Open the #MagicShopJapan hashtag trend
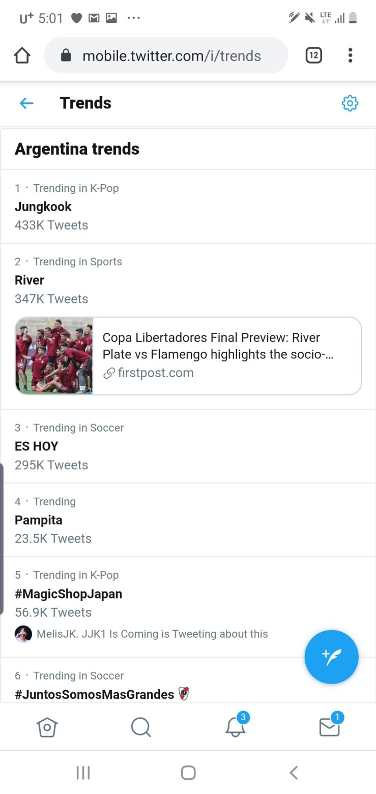This screenshot has height=794, width=376. pos(69,594)
